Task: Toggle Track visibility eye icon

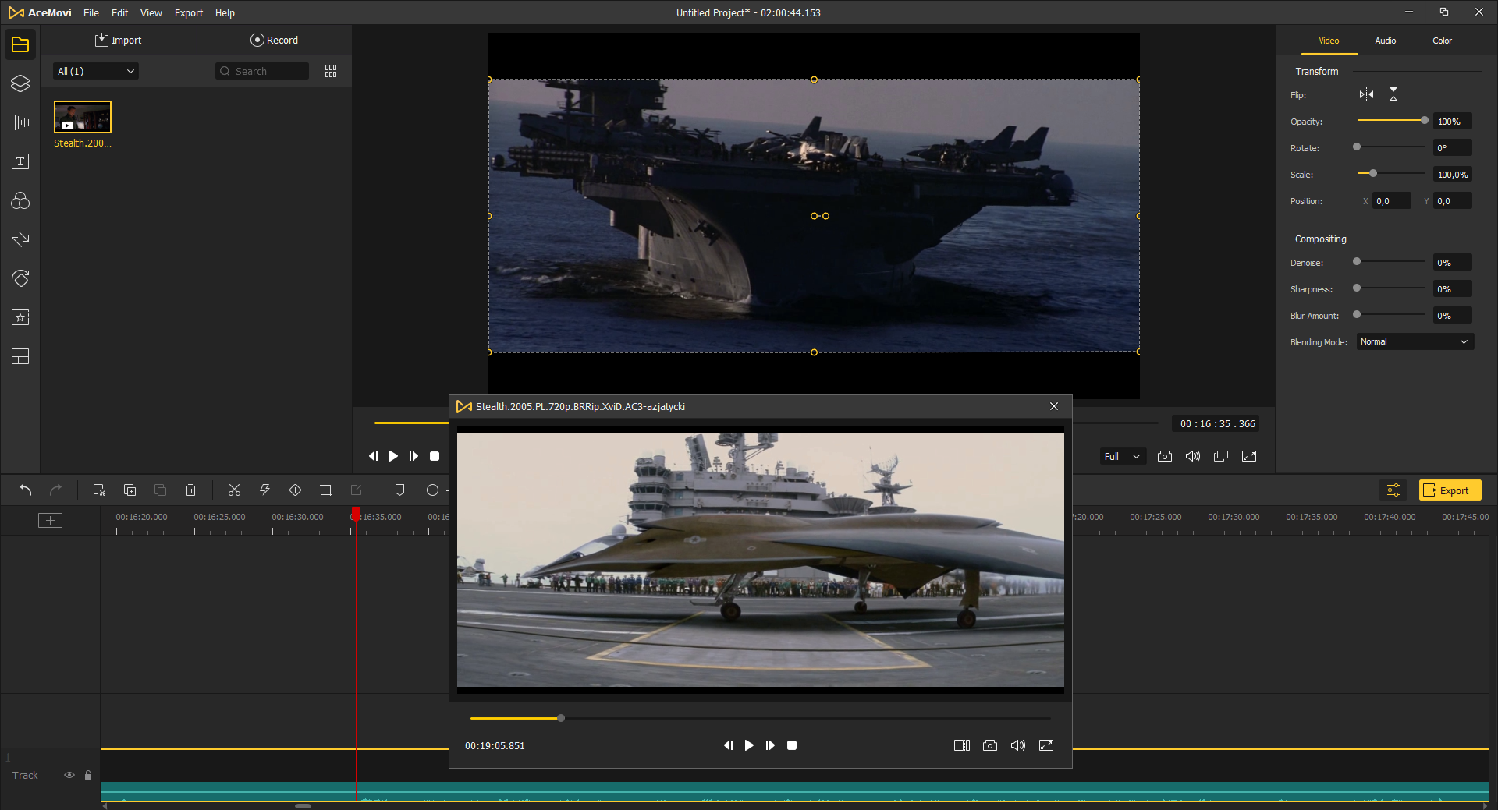Action: pos(69,776)
